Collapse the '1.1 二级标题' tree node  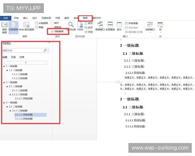point(7,70)
